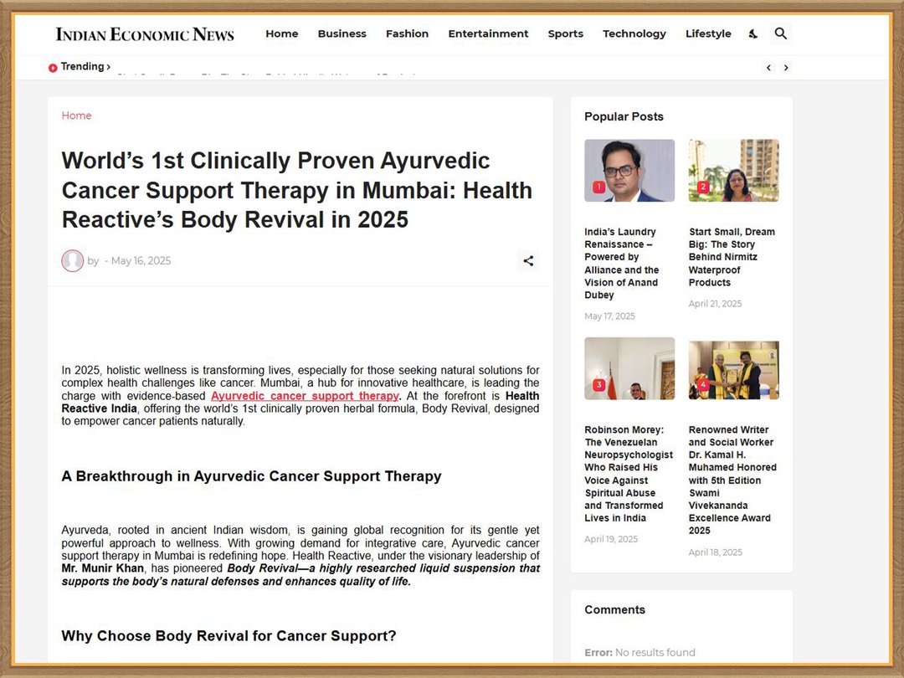The height and width of the screenshot is (678, 904).
Task: Click the 'Error: No results found' message
Action: pos(640,653)
